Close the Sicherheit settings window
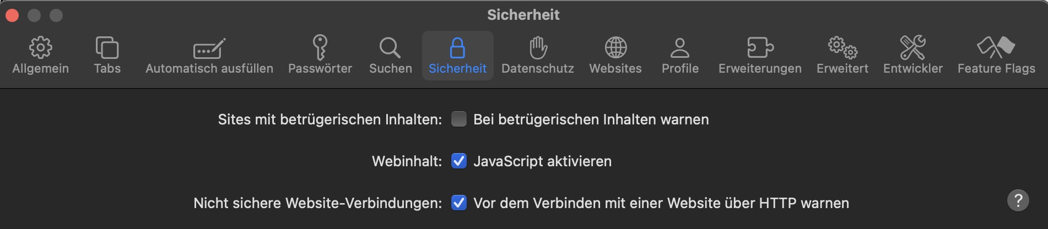The image size is (1048, 229). (12, 15)
